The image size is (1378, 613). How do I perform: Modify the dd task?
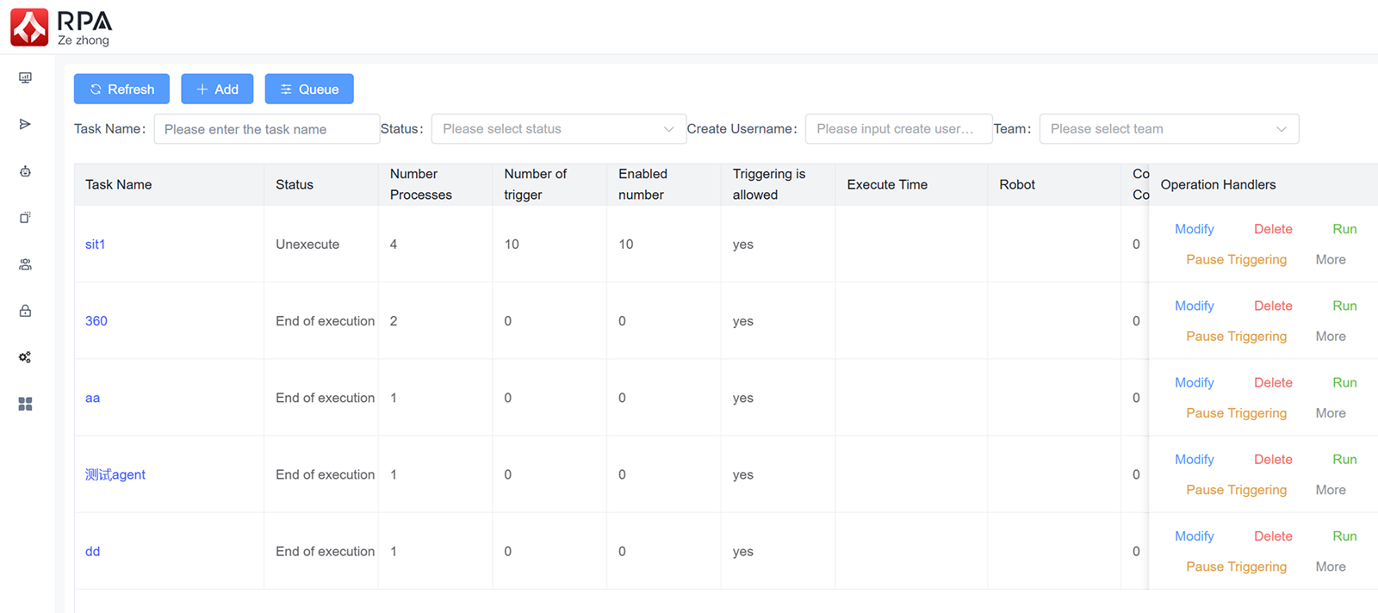[1195, 536]
